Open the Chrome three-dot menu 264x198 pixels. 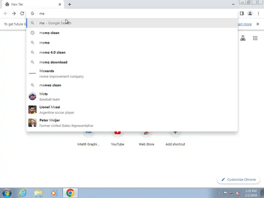pos(258,13)
